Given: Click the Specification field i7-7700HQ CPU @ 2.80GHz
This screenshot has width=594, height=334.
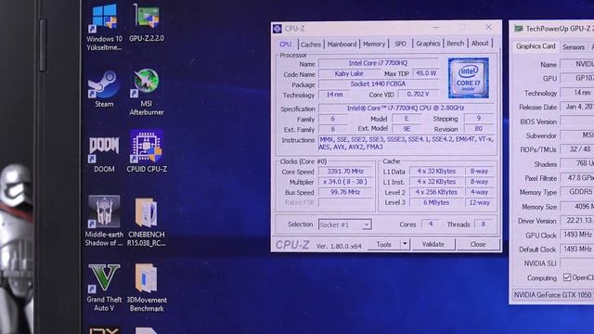Looking at the screenshot, I should [x=406, y=108].
